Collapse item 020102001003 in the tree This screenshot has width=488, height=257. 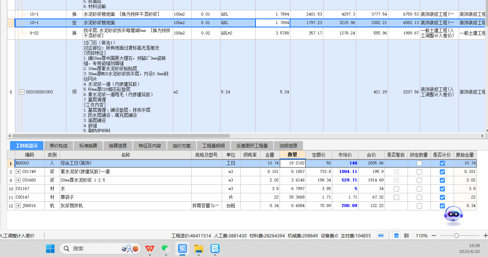pyautogui.click(x=22, y=92)
